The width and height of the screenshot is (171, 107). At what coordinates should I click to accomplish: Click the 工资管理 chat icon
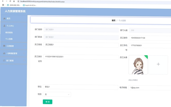point(4,46)
